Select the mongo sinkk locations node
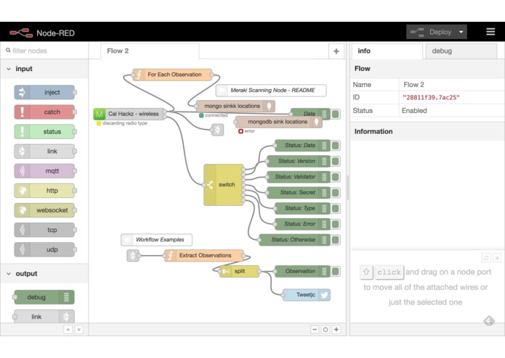 (x=235, y=106)
